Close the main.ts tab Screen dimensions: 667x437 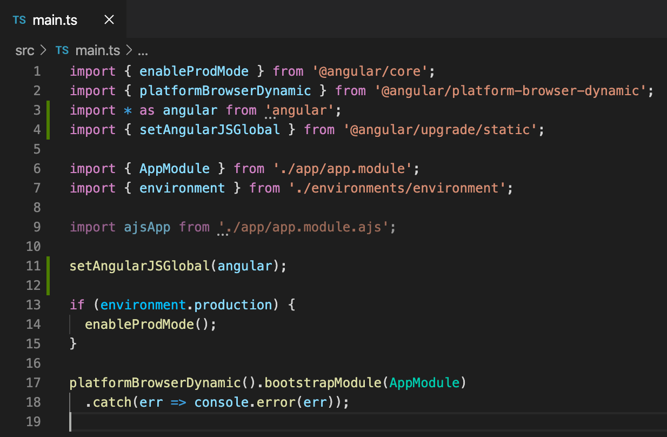point(109,20)
